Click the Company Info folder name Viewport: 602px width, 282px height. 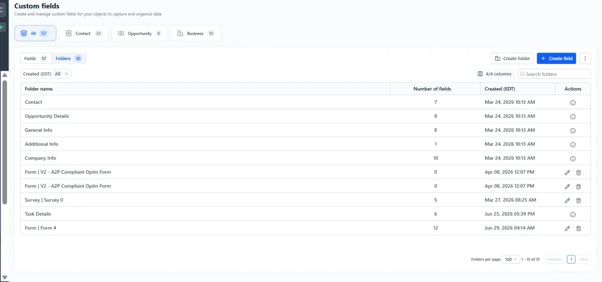pos(41,158)
